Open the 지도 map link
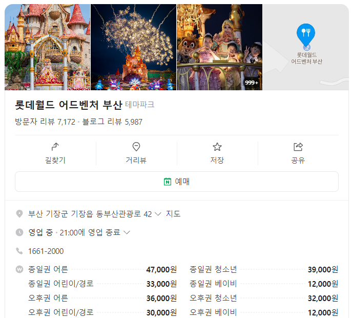The height and width of the screenshot is (318, 351). [173, 214]
